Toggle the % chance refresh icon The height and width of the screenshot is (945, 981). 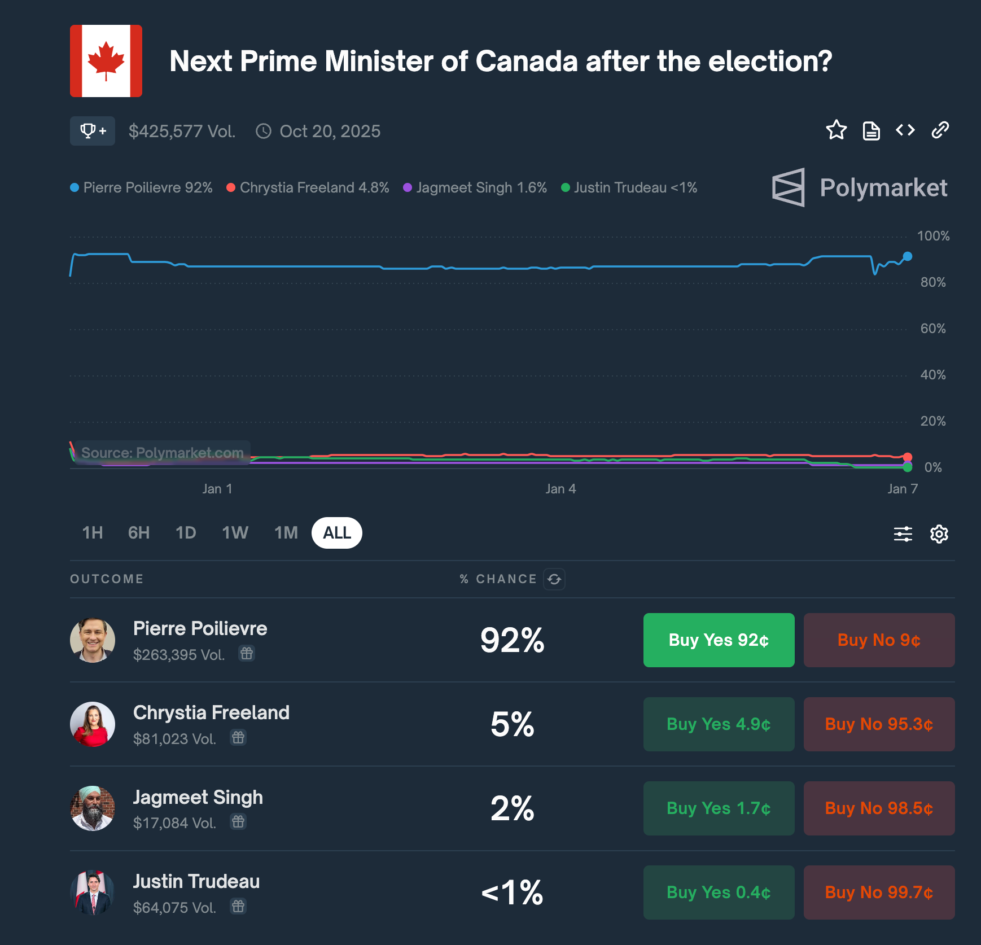click(x=554, y=579)
